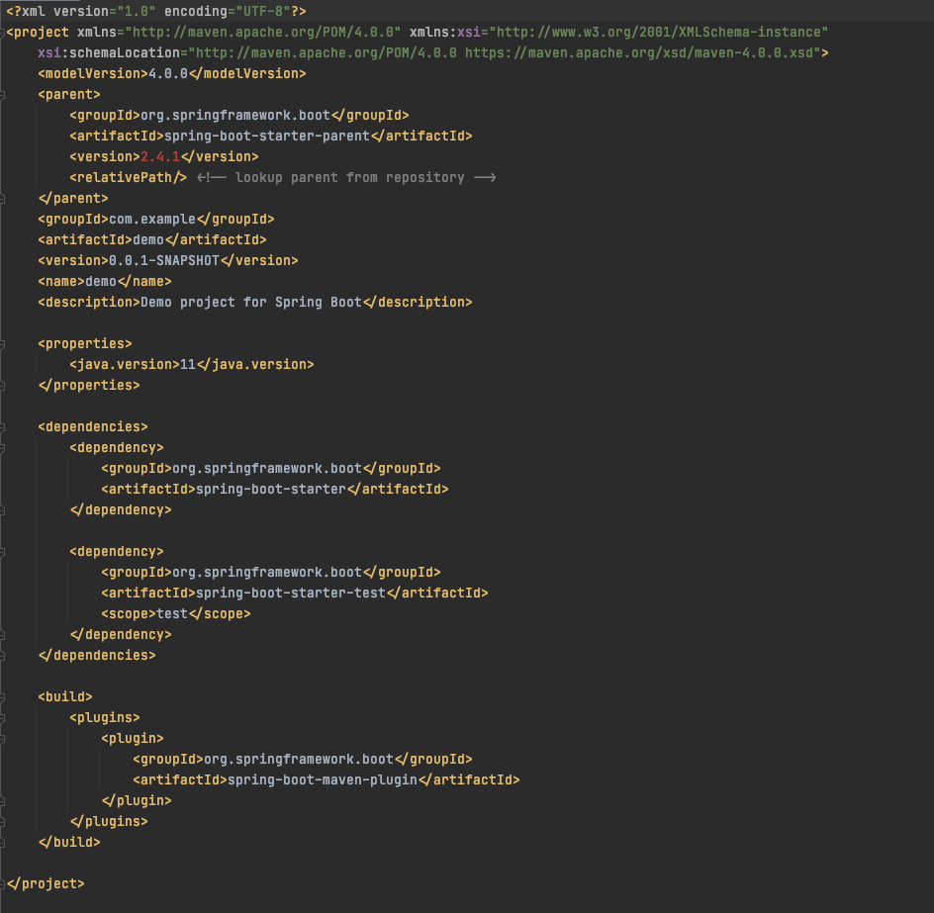
Task: Click spring-boot-maven-plugin artifactId line
Action: [x=327, y=780]
